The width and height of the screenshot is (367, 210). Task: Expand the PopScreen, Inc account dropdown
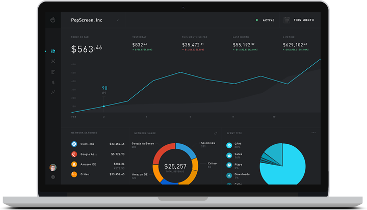[x=118, y=20]
